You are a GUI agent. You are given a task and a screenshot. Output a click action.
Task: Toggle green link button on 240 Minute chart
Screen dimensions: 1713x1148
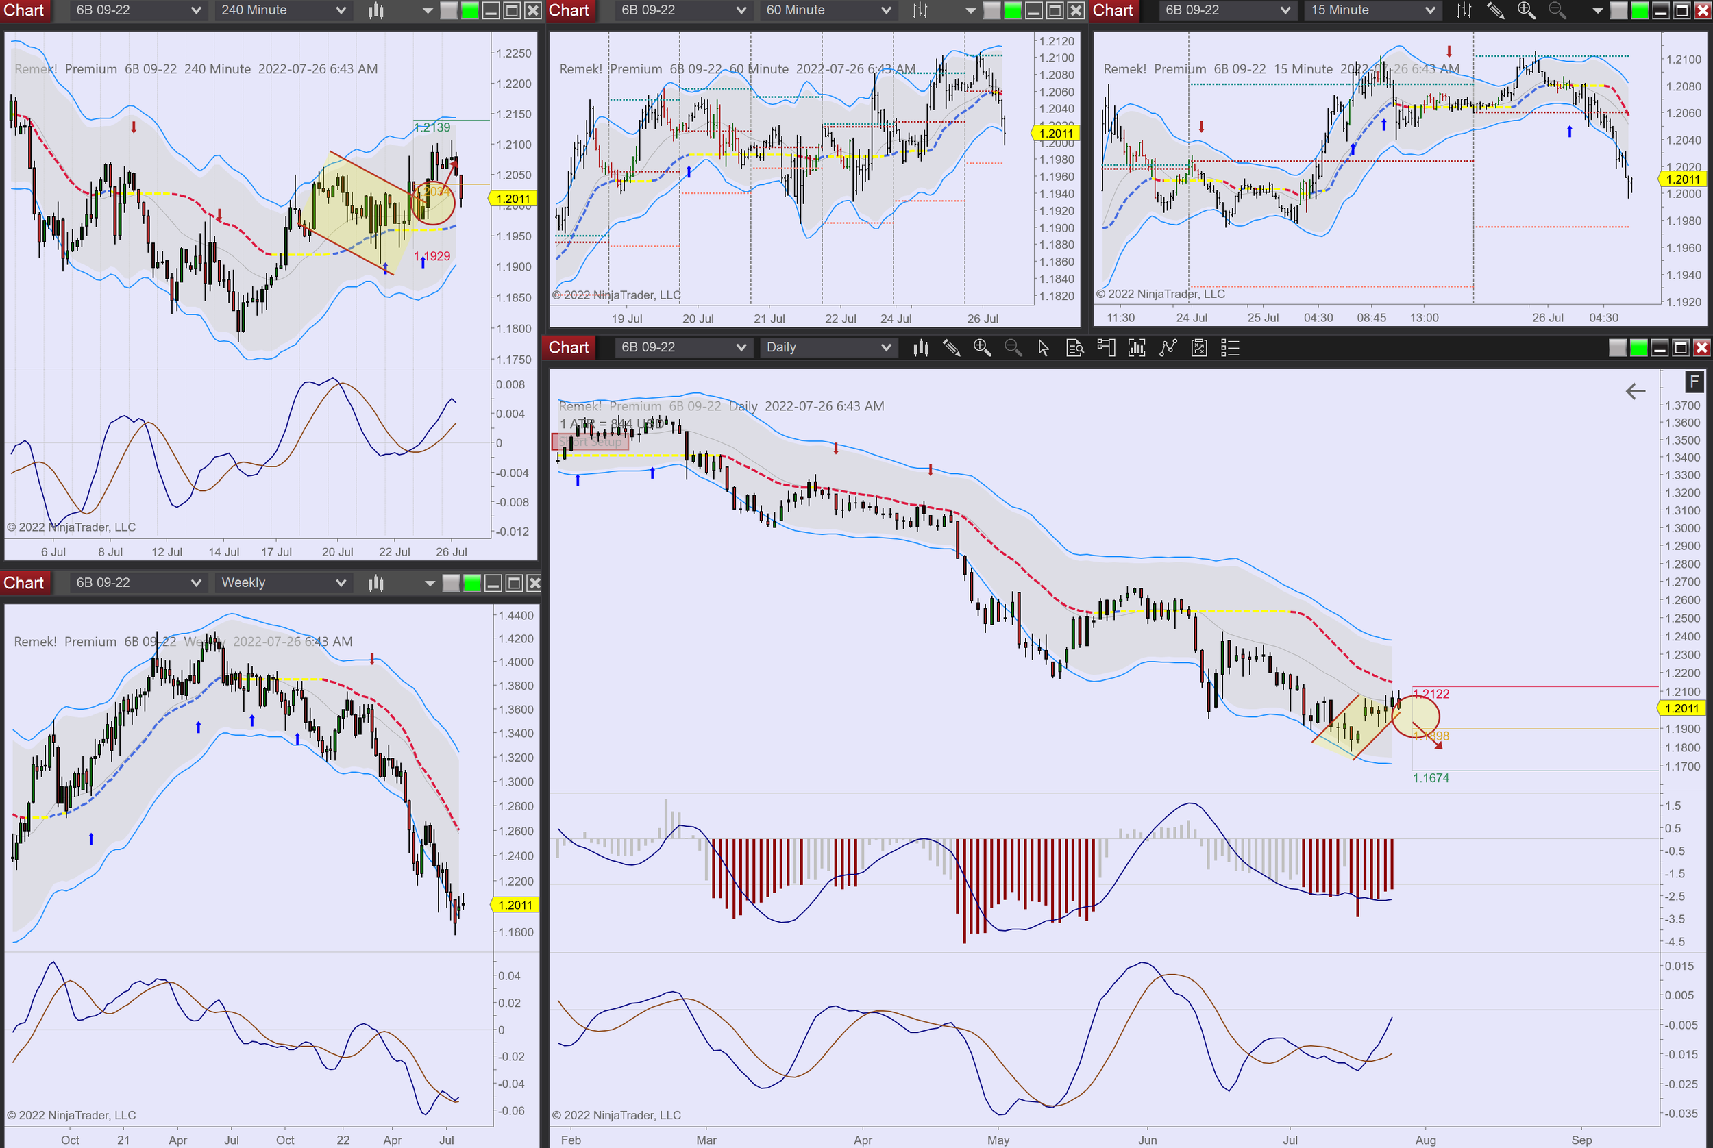click(470, 10)
